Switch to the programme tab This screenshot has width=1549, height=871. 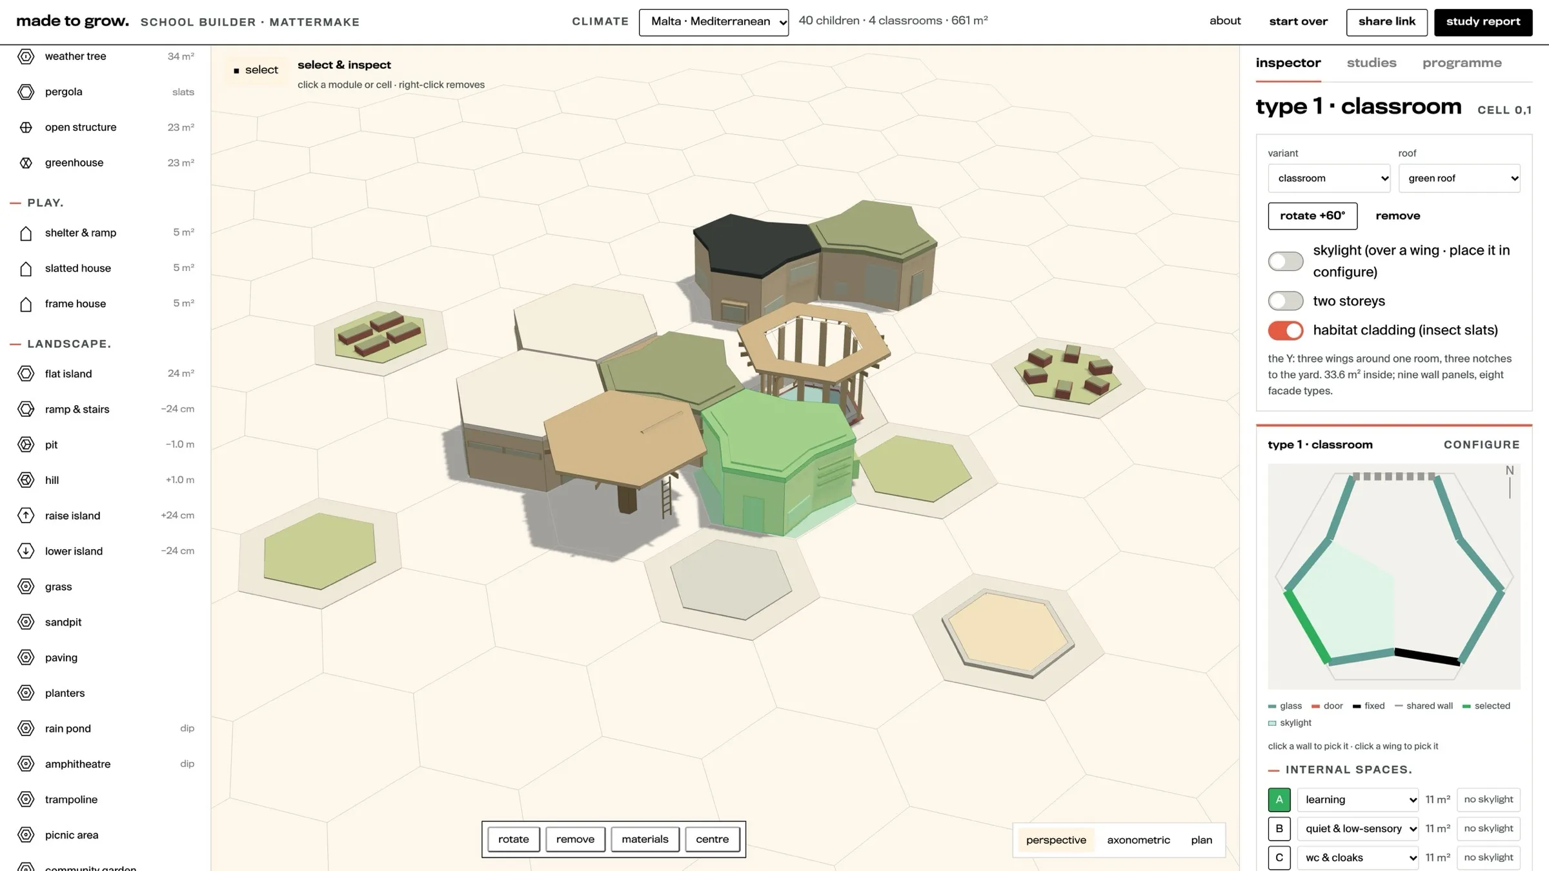click(x=1461, y=63)
